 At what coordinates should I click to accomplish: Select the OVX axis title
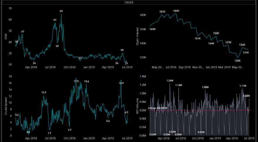pos(6,37)
